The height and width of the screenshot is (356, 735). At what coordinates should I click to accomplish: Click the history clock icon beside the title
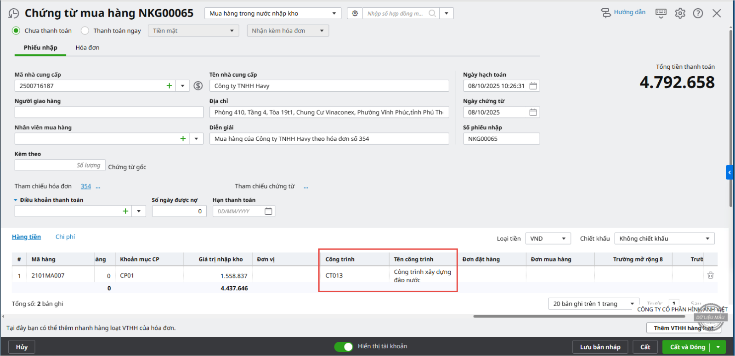(14, 13)
